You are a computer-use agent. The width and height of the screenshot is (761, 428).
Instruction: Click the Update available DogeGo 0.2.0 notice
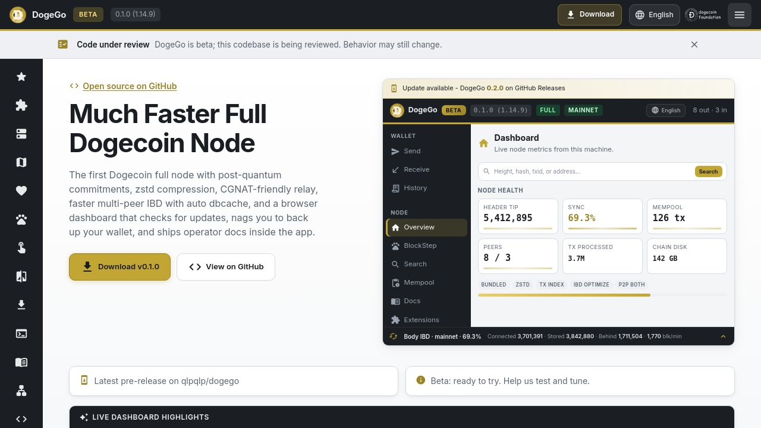tap(558, 88)
